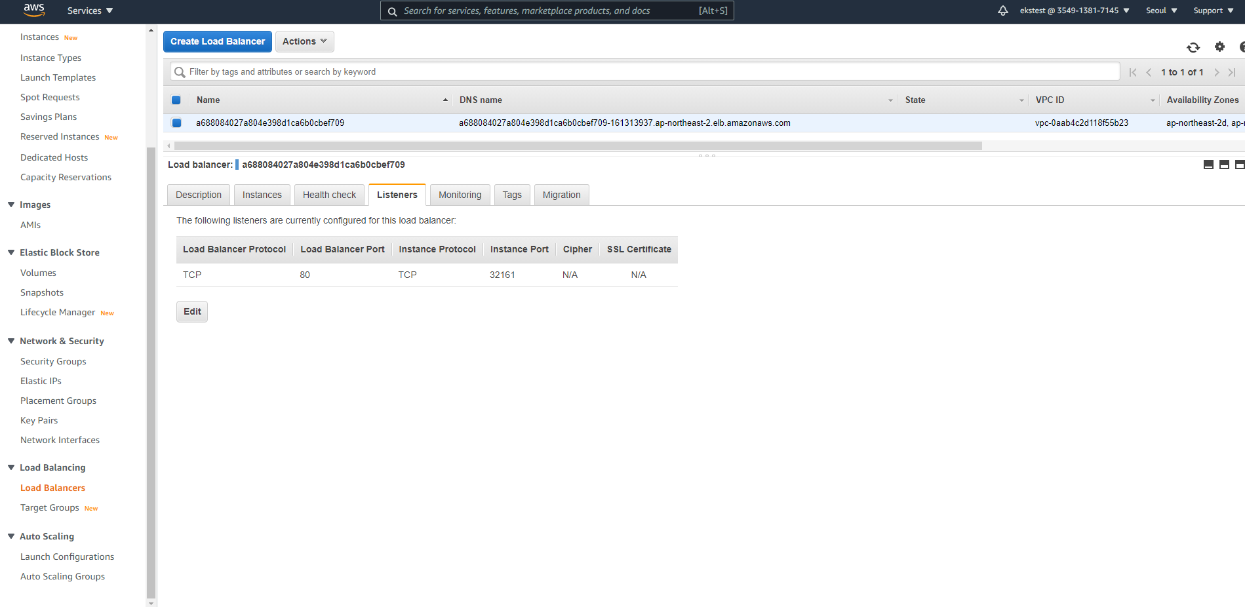Open Auto Scaling Groups in sidebar

click(62, 576)
